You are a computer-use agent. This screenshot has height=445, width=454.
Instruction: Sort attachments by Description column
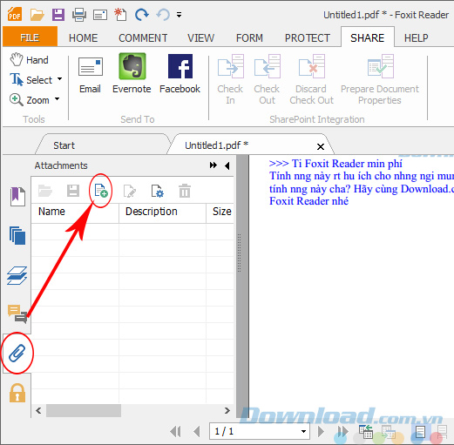[x=162, y=213]
